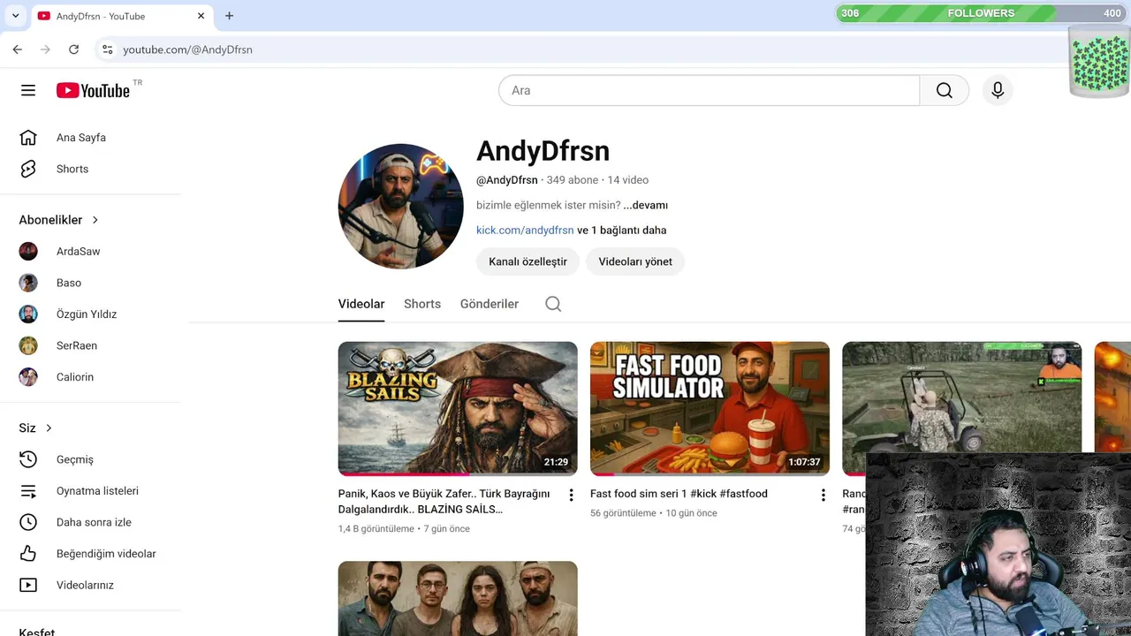Open Daha sonra izle clock icon
This screenshot has width=1131, height=636.
coord(28,522)
